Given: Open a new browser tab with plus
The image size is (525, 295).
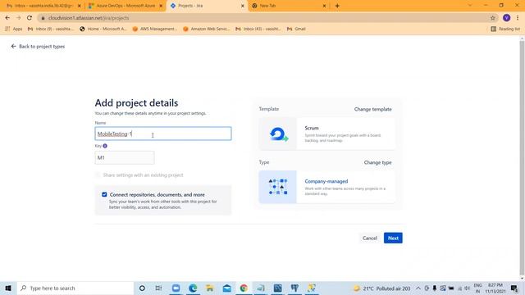Looking at the screenshot, I should point(337,6).
